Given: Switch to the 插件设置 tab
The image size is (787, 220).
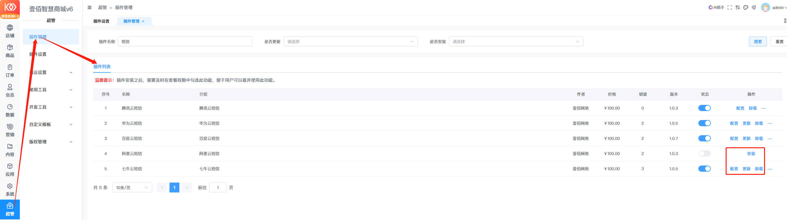Looking at the screenshot, I should (x=101, y=21).
